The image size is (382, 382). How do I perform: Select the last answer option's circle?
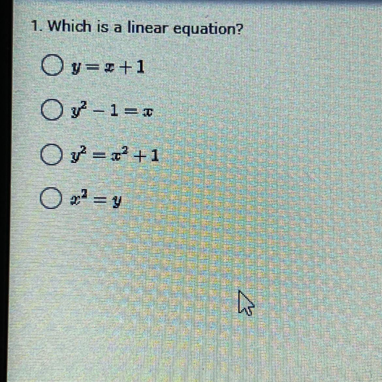tap(50, 198)
